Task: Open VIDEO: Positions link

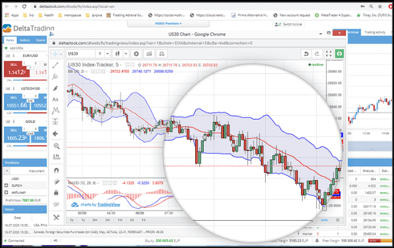Action: (x=168, y=24)
